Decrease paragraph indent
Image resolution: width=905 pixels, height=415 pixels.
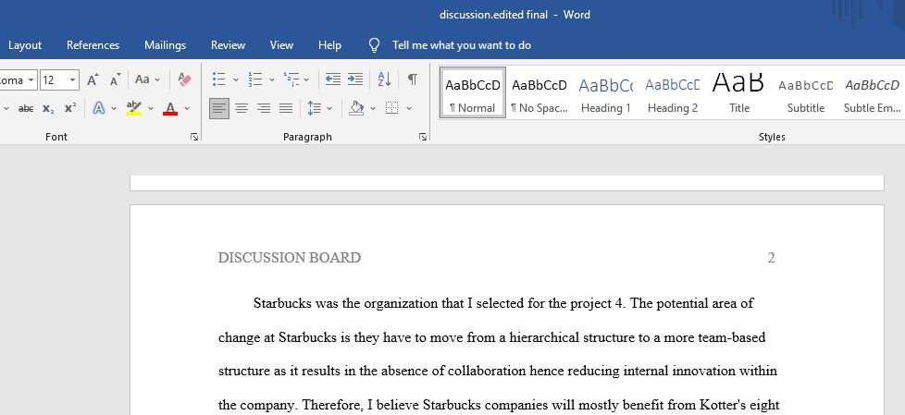point(333,79)
